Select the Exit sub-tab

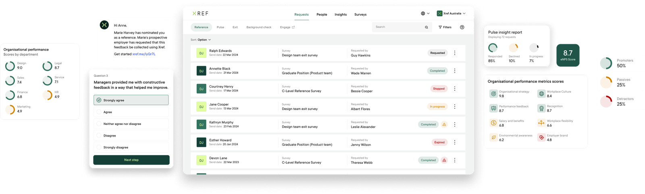pos(235,27)
